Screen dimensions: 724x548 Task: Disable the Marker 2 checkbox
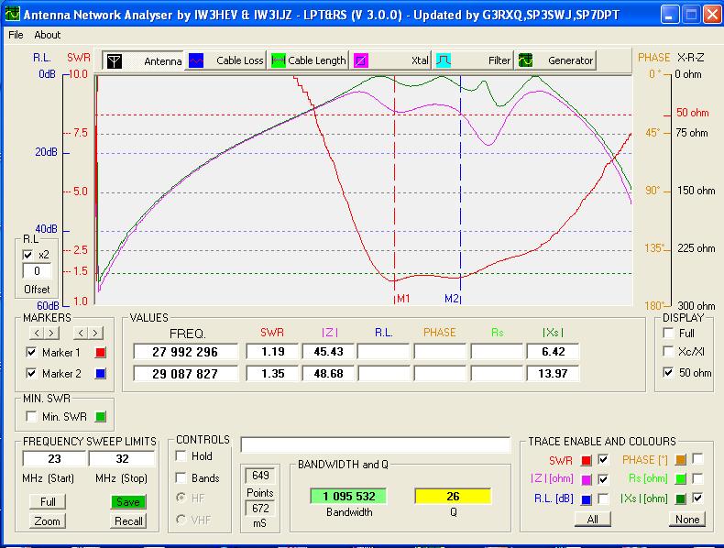pyautogui.click(x=32, y=374)
